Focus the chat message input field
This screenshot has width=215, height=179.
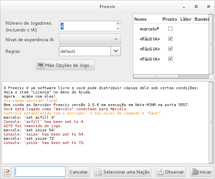click(x=40, y=172)
